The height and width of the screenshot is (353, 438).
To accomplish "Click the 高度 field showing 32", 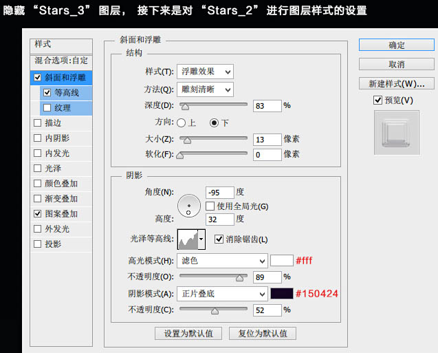I will tap(219, 220).
